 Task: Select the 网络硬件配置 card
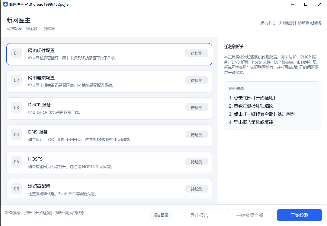click(109, 54)
